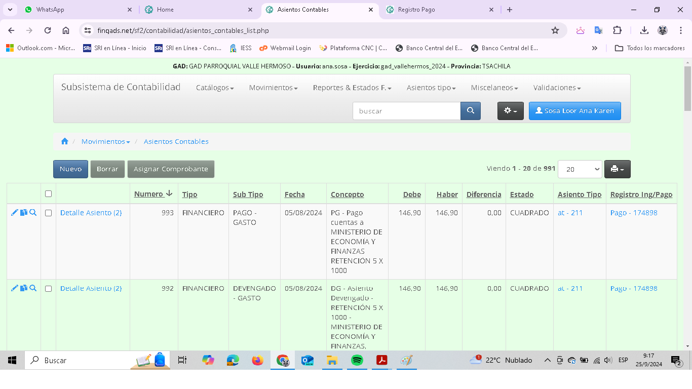Click the pencil edit icon for entry 993
The width and height of the screenshot is (692, 389).
tap(14, 213)
